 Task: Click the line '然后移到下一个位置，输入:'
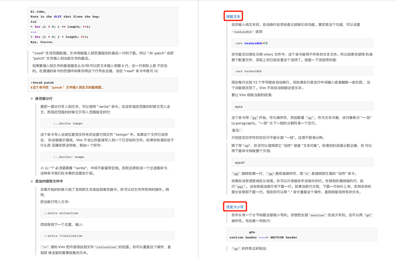click(x=62, y=225)
